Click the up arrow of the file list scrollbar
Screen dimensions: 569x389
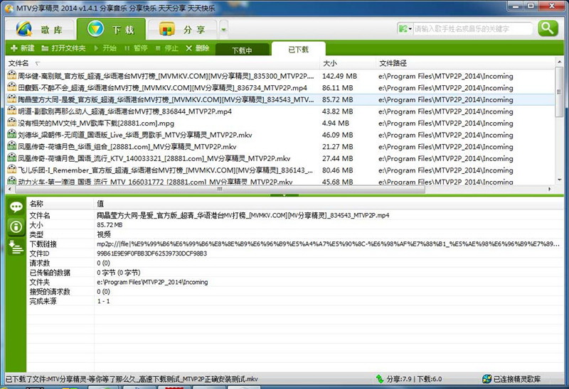(559, 62)
